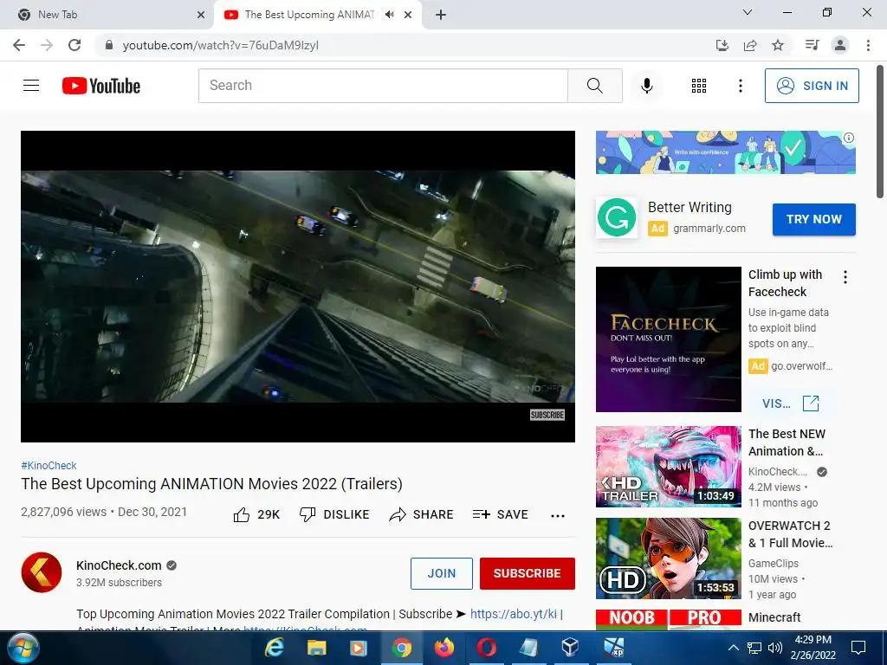This screenshot has height=665, width=887.
Task: Open the tab search dropdown chevron
Action: [748, 12]
